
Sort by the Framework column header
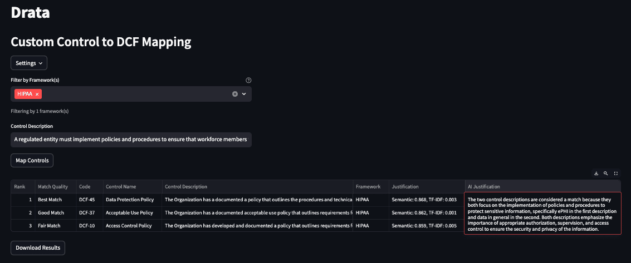coord(371,187)
